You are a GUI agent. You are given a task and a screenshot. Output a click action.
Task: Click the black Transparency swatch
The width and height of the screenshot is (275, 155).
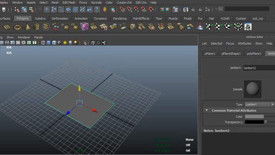[x=254, y=122]
